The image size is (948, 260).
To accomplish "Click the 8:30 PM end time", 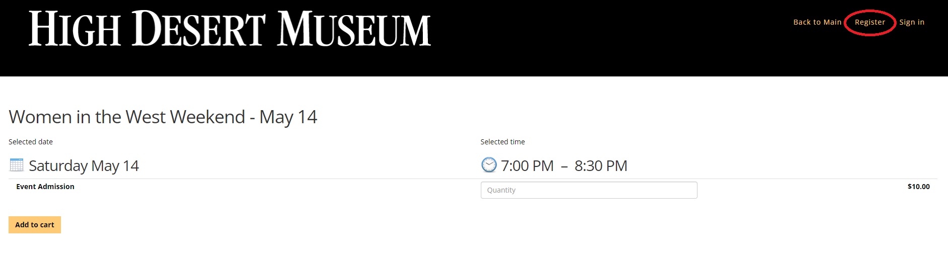I will 601,165.
